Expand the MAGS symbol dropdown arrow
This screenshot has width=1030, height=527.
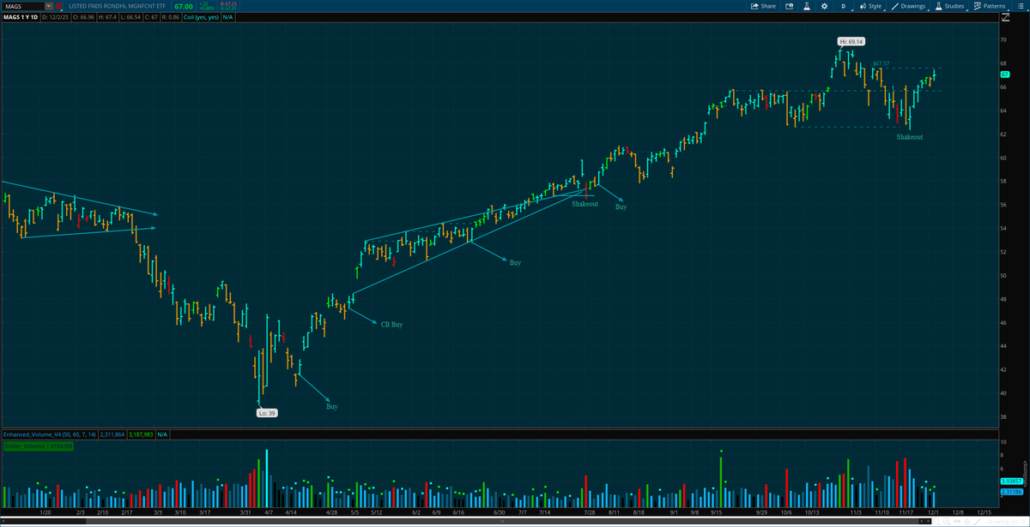pyautogui.click(x=48, y=6)
